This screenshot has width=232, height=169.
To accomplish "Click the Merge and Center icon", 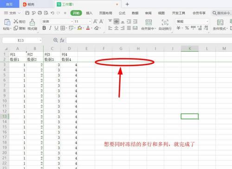I will 148,22.
